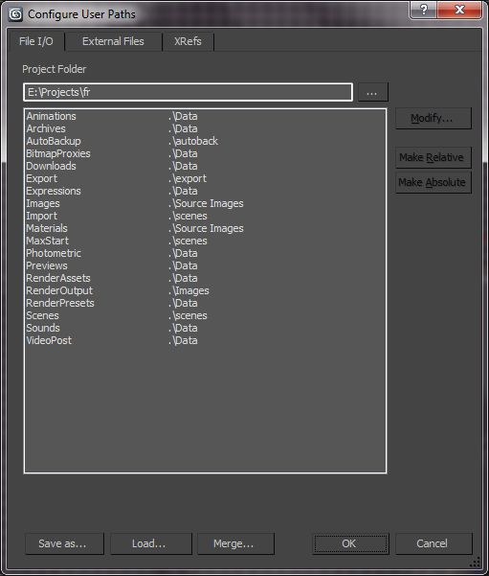Viewport: 489px width, 576px height.
Task: Select the Sounds path row
Action: tap(205, 329)
